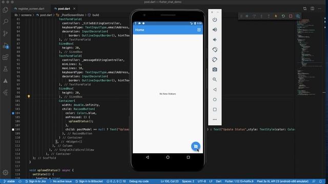Open the Atlassian triangle icon view
Image resolution: width=328 pixels, height=184 pixels.
(x=6, y=81)
